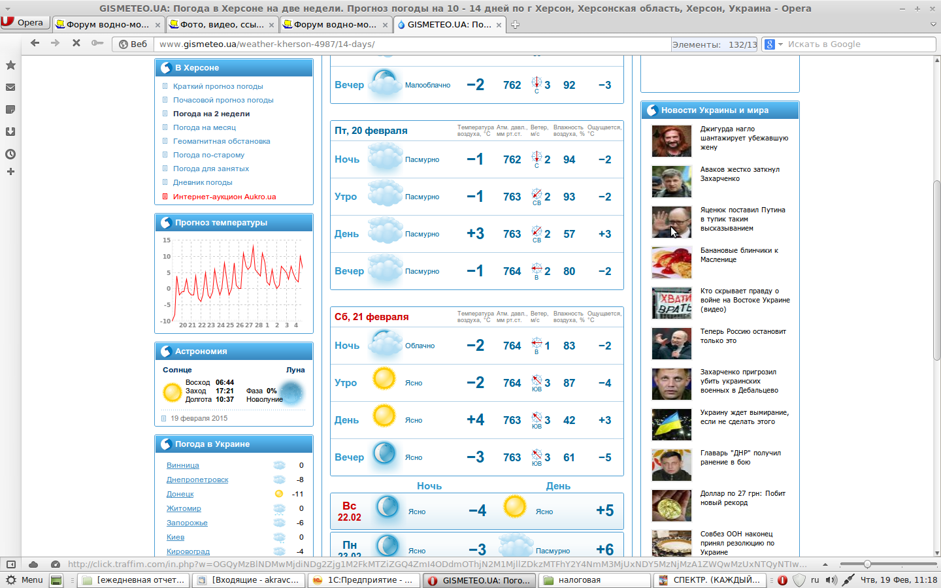Click the 'Днепропетровск' city link
This screenshot has width=941, height=588.
[197, 480]
